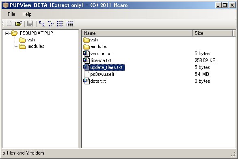Select update_flags.txt in the file list
238x159 pixels.
pos(106,67)
